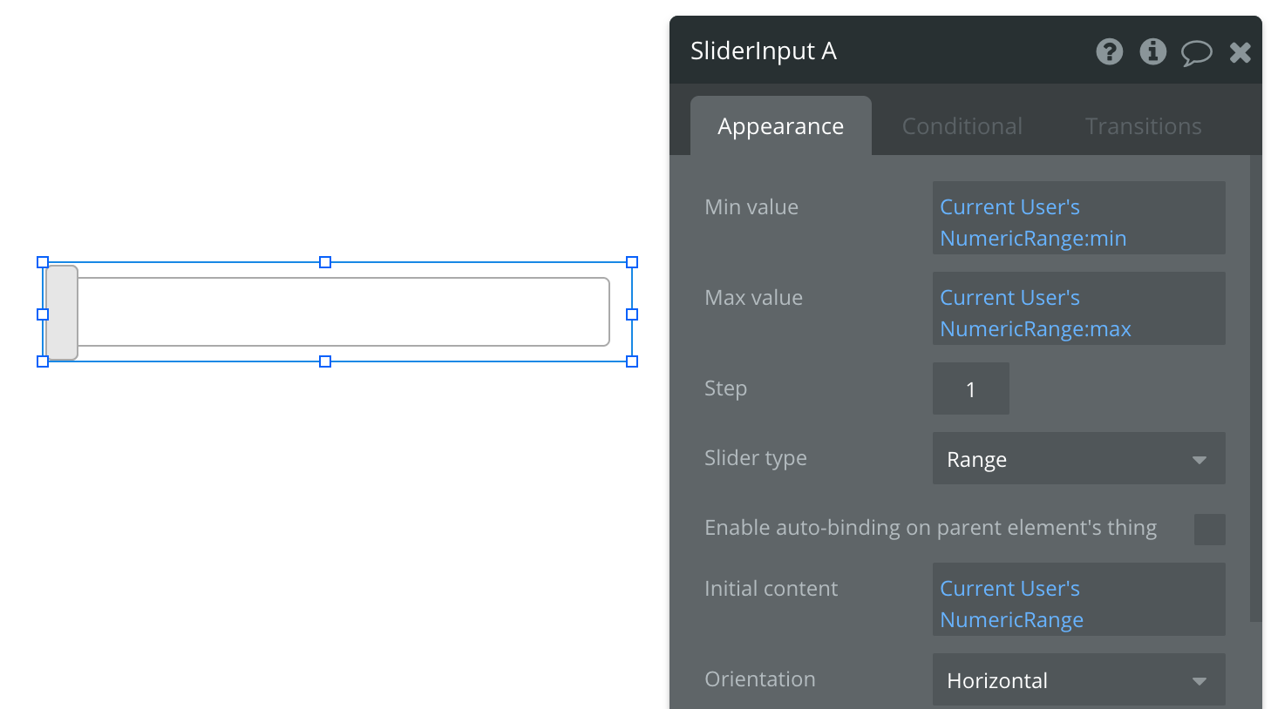
Task: Close the SliderInput A property panel
Action: 1240,53
